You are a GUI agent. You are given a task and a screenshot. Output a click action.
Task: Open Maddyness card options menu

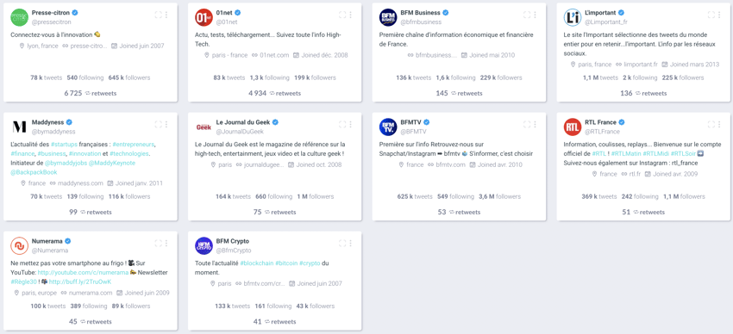166,125
